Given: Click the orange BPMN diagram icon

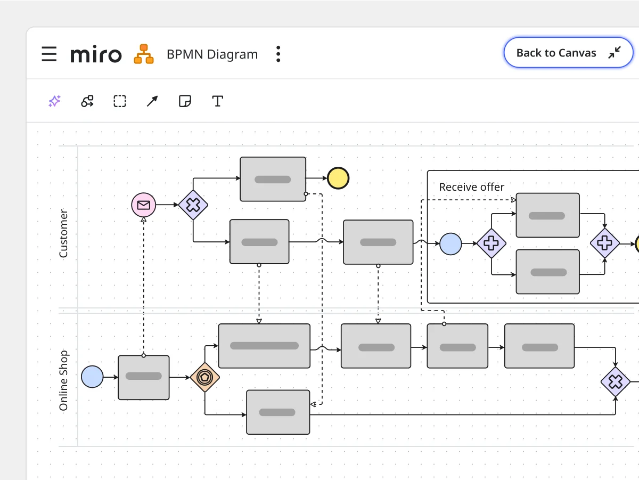Looking at the screenshot, I should coord(144,54).
